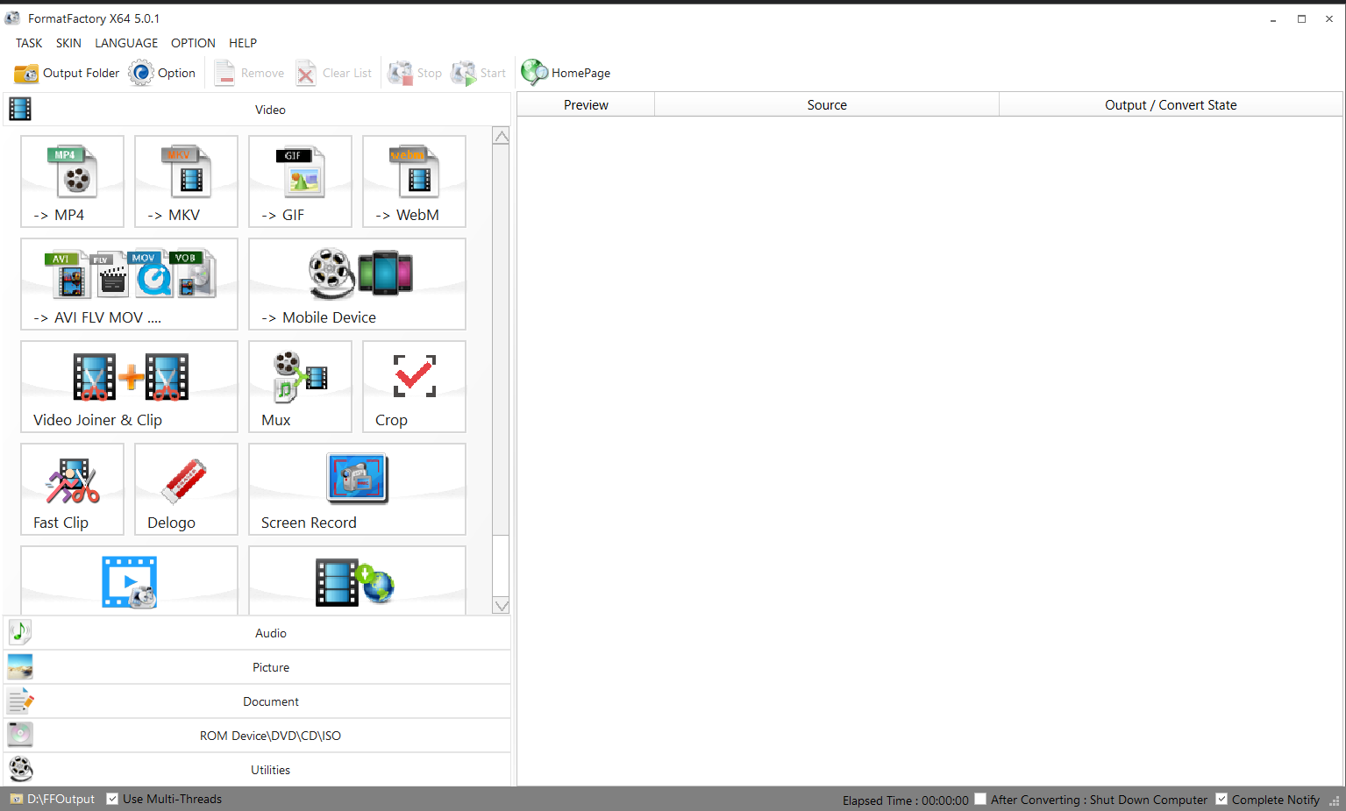This screenshot has height=811, width=1346.
Task: Click the video panel scroll up arrow
Action: (x=501, y=136)
